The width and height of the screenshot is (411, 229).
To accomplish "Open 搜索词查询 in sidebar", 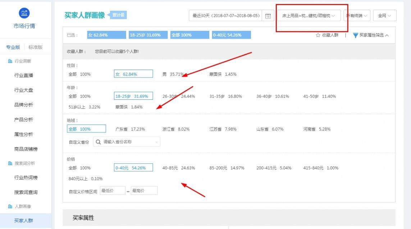I will [x=26, y=192].
